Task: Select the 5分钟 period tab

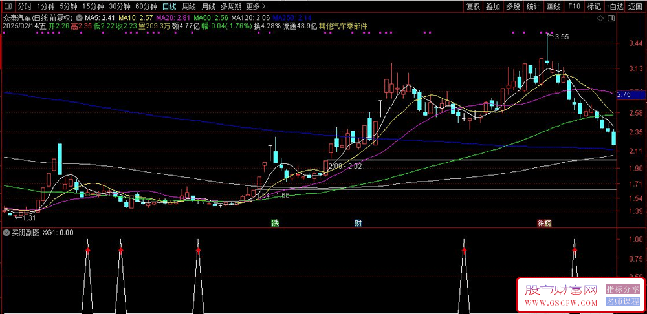Action: click(x=68, y=6)
